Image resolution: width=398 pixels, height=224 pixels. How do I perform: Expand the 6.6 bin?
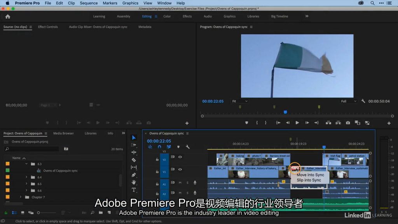[x=26, y=190]
